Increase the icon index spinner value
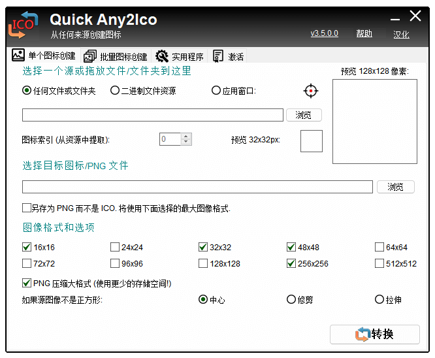This screenshot has height=358, width=435. coord(186,137)
